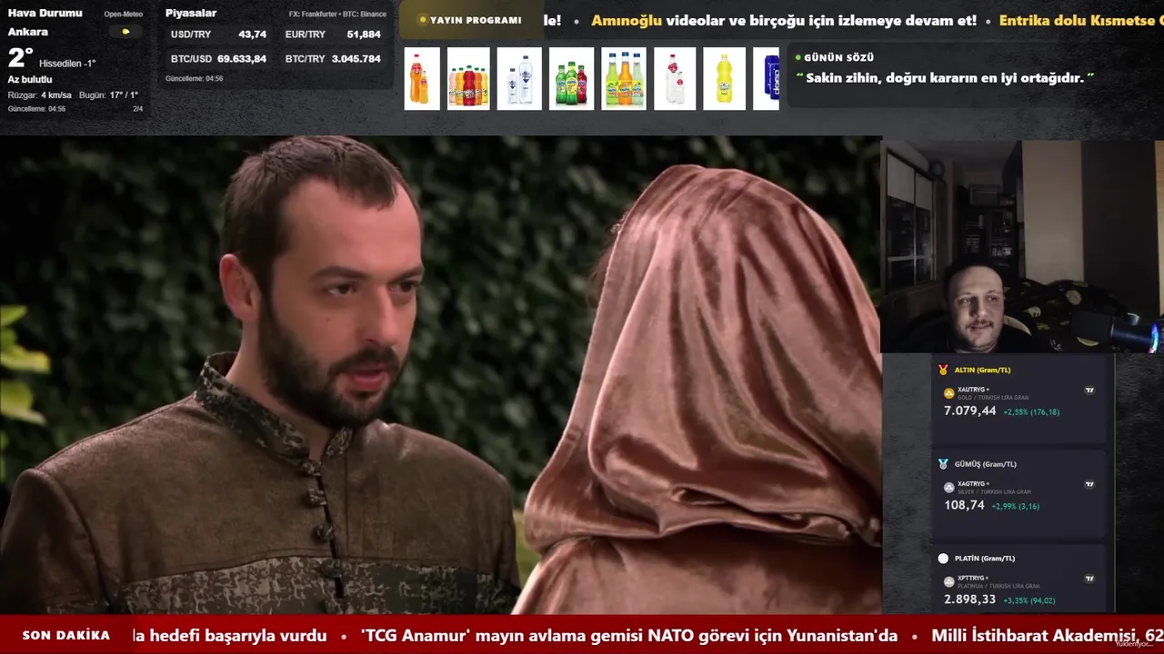This screenshot has height=654, width=1164.
Task: Select the clear water bottles thumbnail
Action: coord(519,79)
